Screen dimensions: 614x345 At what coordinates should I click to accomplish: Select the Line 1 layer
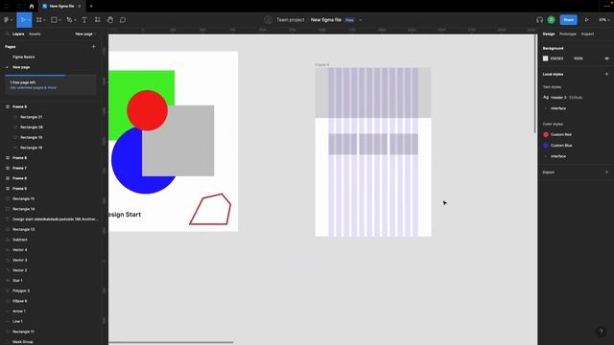coord(17,322)
